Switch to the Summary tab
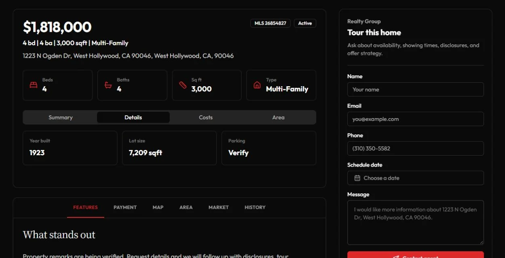This screenshot has width=505, height=258. tap(61, 117)
